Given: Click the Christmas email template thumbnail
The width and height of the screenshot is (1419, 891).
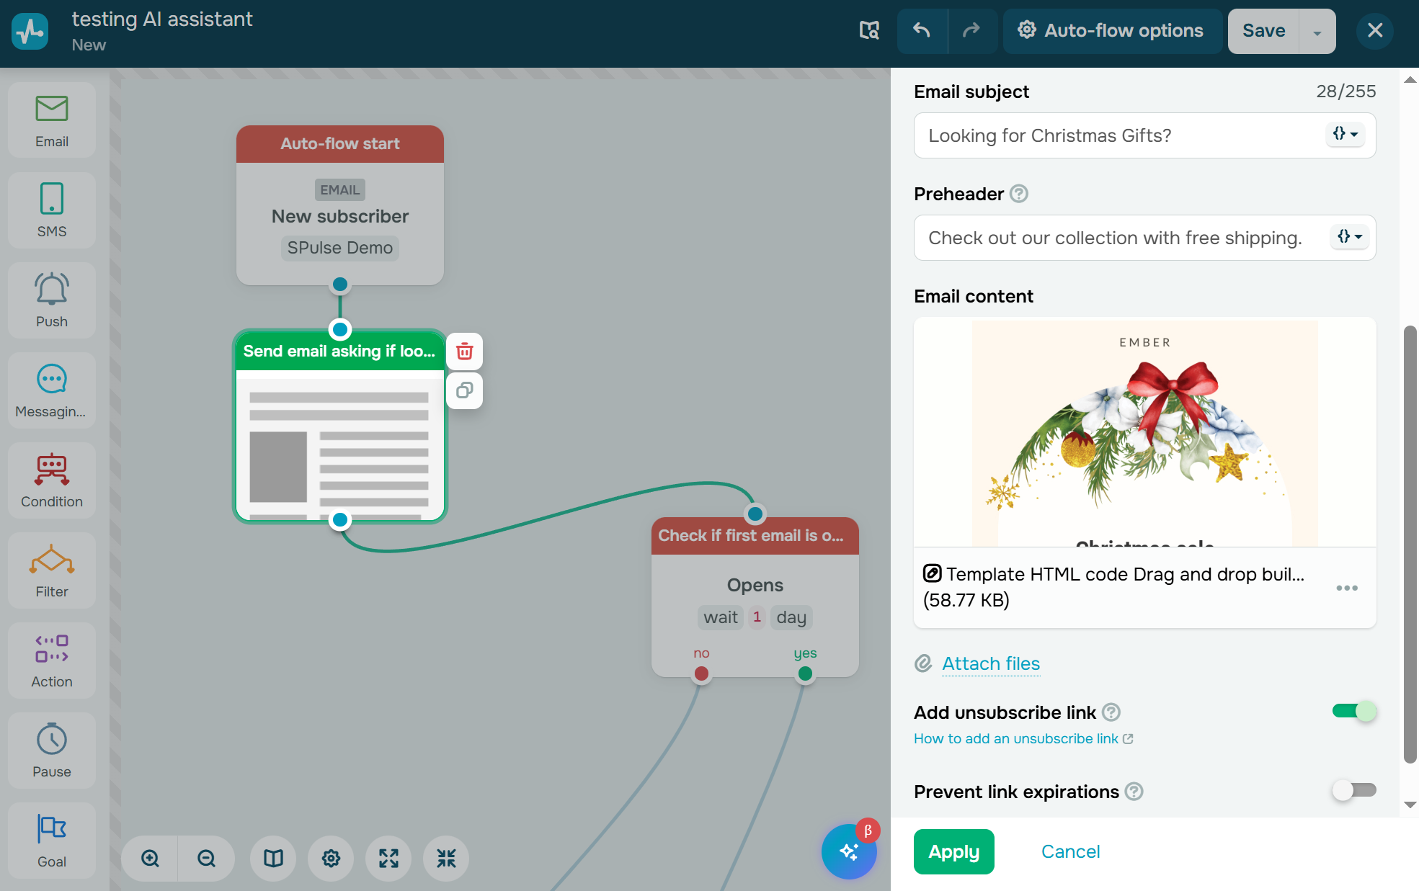Looking at the screenshot, I should 1144,432.
